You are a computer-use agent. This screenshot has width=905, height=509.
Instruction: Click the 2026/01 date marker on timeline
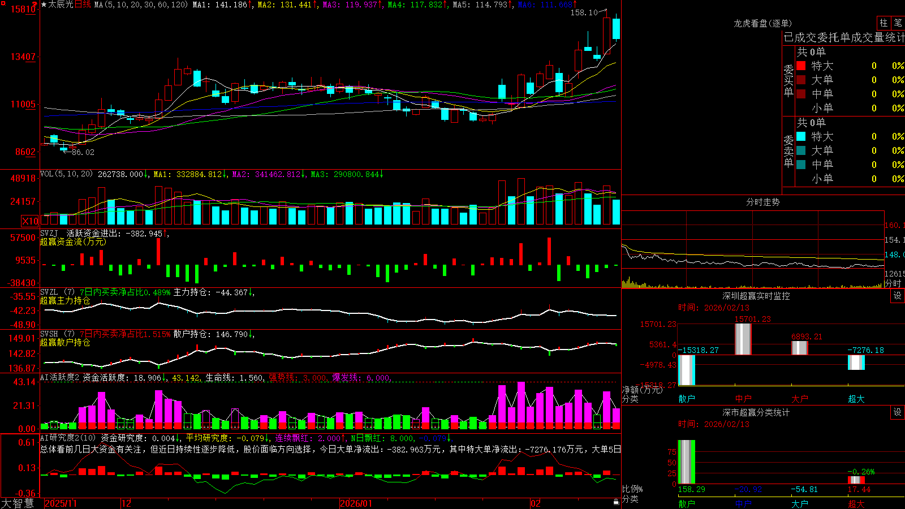coord(356,503)
